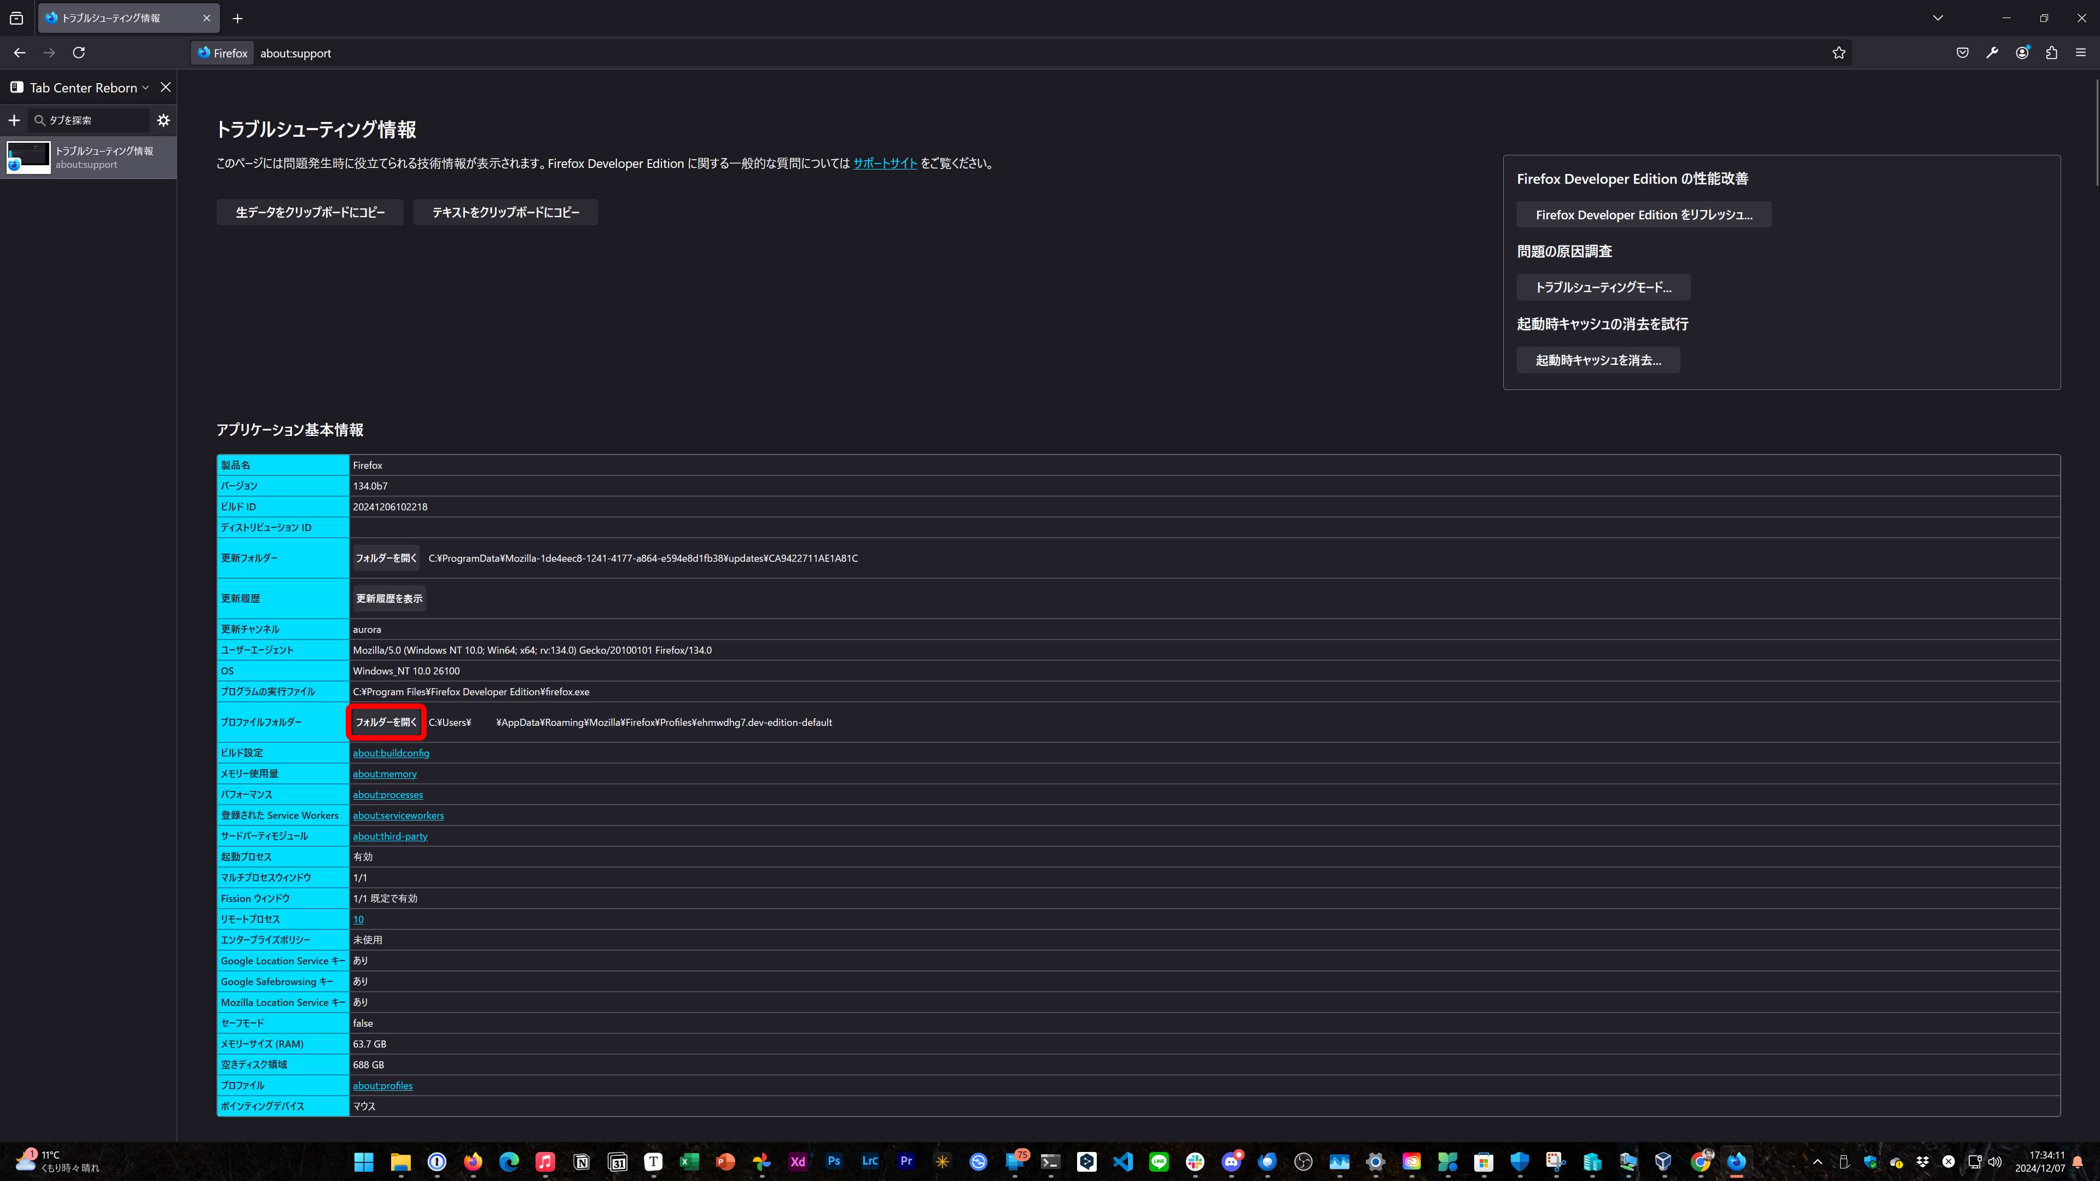Click the プロファイルフォルダー フォルダーを開く button

click(x=386, y=722)
